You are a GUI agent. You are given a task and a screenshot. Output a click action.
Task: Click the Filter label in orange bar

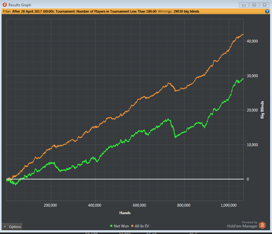tap(7, 11)
